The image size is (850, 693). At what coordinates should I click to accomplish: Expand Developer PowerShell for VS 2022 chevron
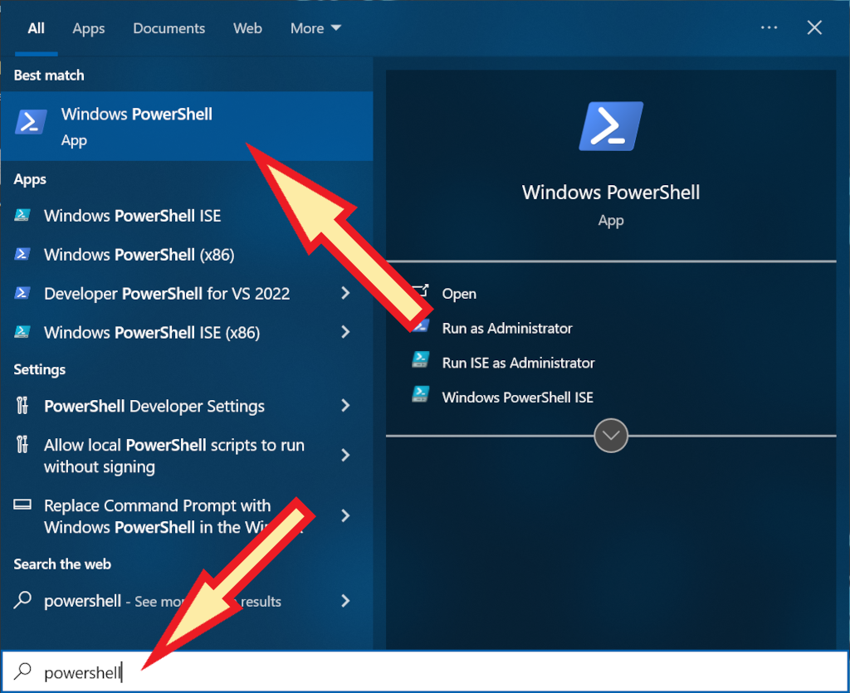tap(345, 293)
